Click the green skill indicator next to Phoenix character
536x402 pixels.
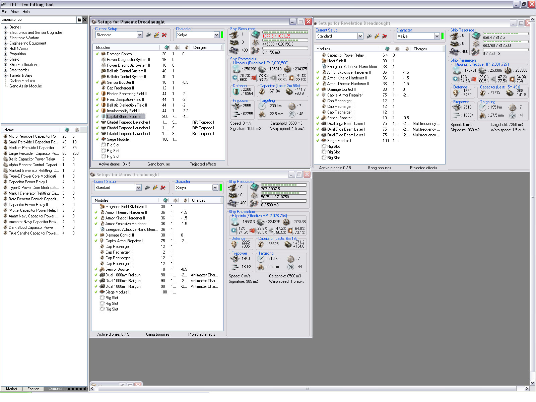coord(222,35)
